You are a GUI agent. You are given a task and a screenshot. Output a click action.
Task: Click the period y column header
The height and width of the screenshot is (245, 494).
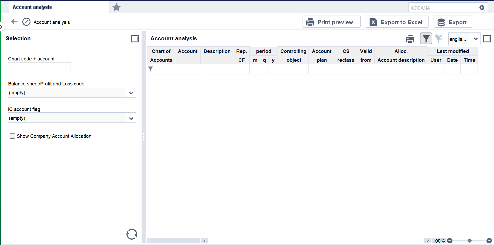tap(273, 60)
